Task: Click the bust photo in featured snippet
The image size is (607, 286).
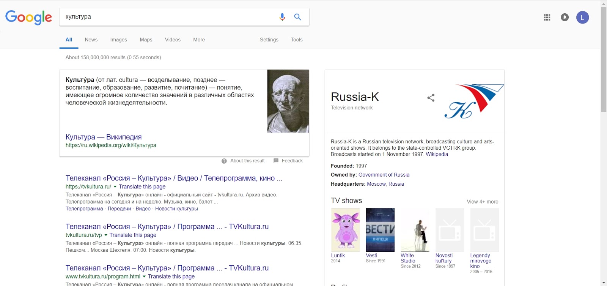Action: (x=288, y=101)
